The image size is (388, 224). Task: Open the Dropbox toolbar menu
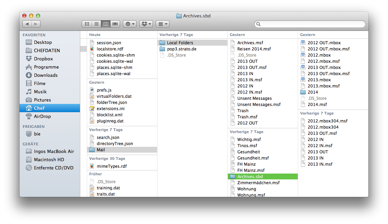(x=146, y=24)
